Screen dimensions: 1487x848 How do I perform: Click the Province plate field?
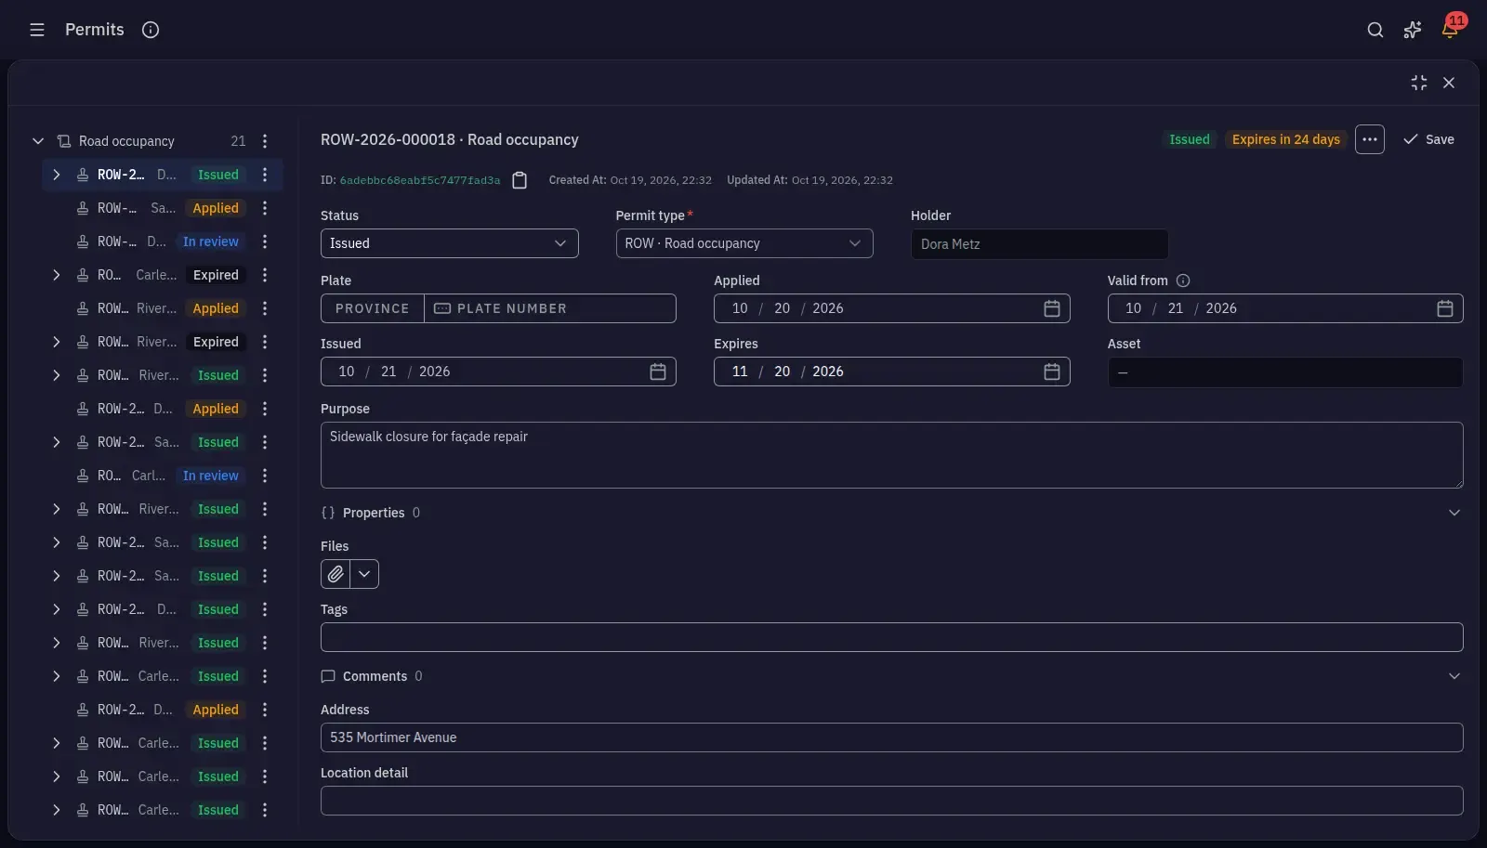click(x=373, y=308)
